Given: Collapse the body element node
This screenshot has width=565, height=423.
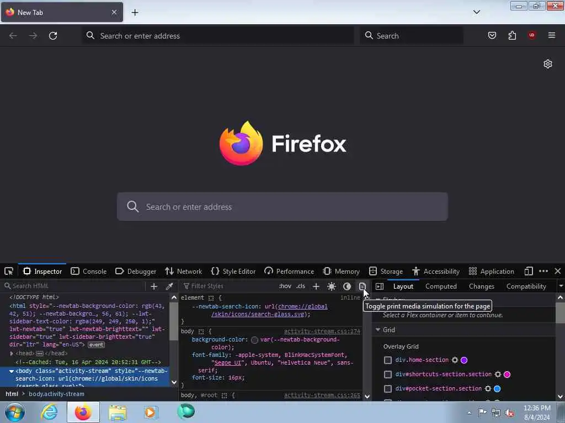Looking at the screenshot, I should point(12,371).
